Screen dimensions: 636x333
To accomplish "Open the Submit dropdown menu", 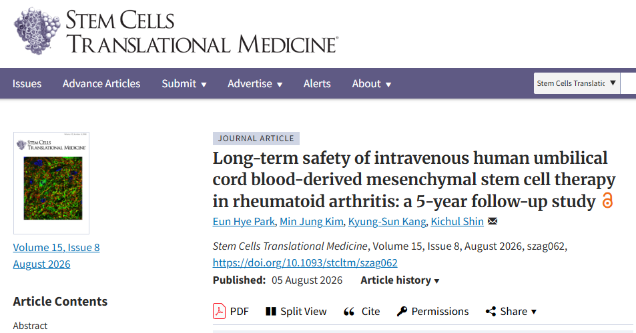I will [184, 84].
